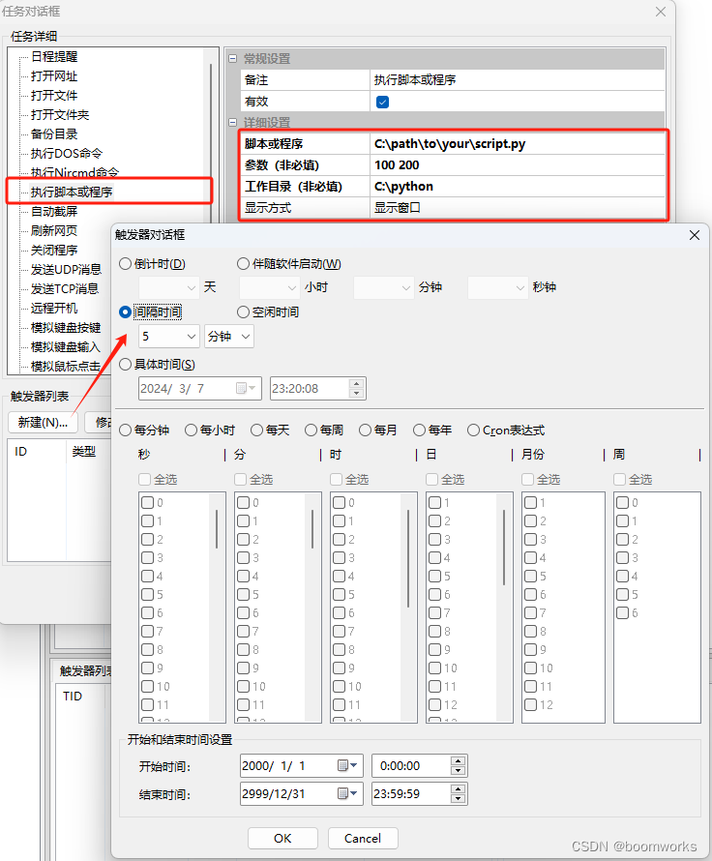
Task: Check 全选 in the 分 column
Action: click(x=241, y=480)
